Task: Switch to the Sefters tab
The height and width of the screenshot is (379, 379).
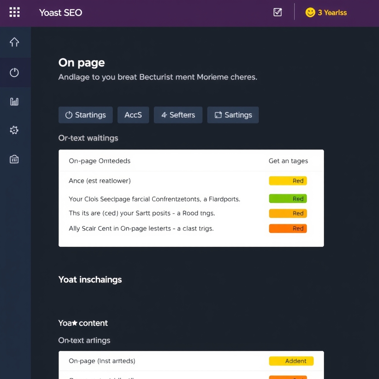Action: pyautogui.click(x=178, y=115)
